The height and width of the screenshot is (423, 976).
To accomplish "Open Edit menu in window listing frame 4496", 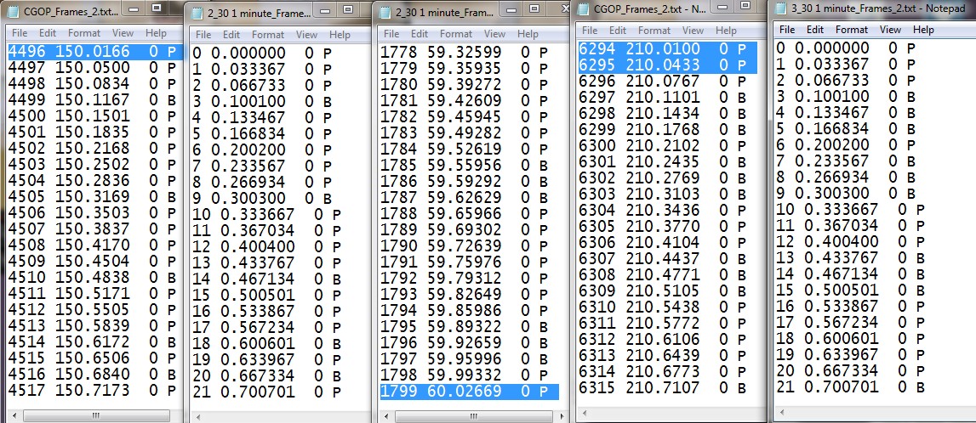I will tap(48, 33).
